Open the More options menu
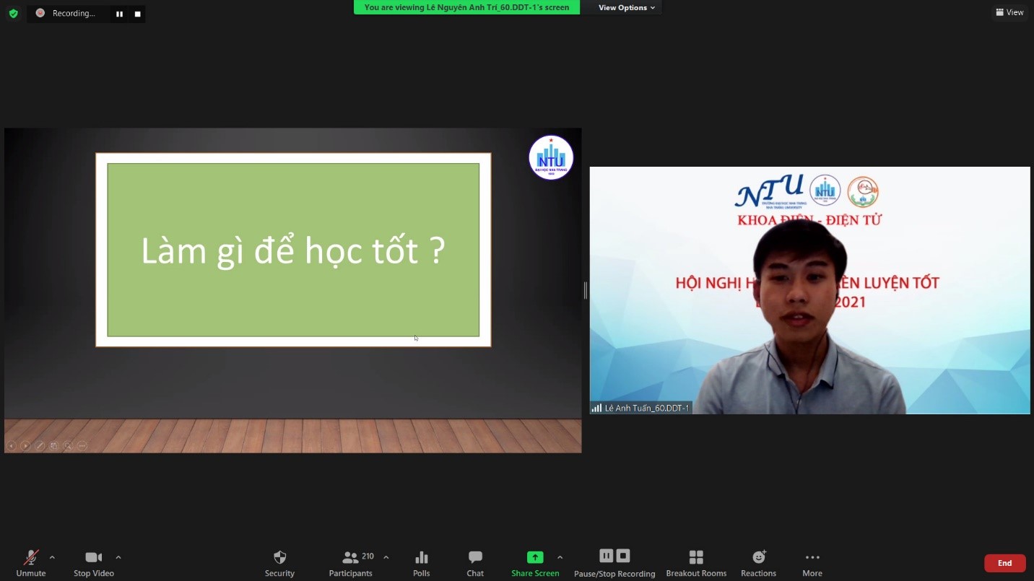The width and height of the screenshot is (1034, 581). [812, 563]
